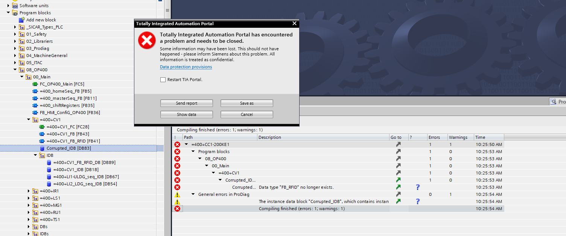Select the 02_Libreriers folder
This screenshot has width=566, height=236.
(40, 41)
